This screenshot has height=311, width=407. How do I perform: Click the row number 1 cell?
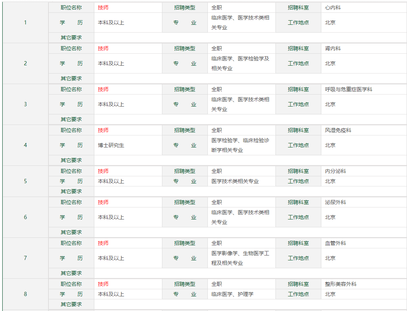click(26, 23)
